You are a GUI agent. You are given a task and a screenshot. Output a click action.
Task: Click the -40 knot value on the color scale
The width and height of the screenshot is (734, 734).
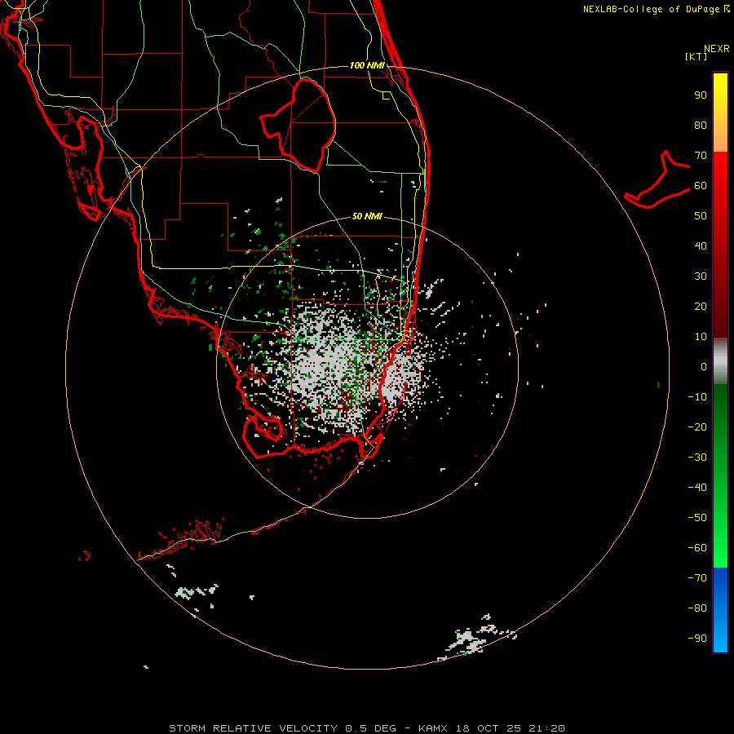pos(697,488)
